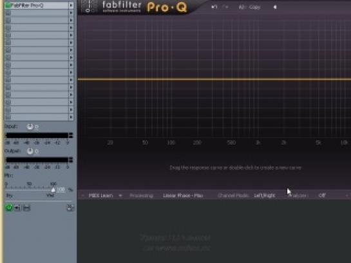Toggle the enable icon of the FabFilter Pro-Q slot

(x=8, y=5)
